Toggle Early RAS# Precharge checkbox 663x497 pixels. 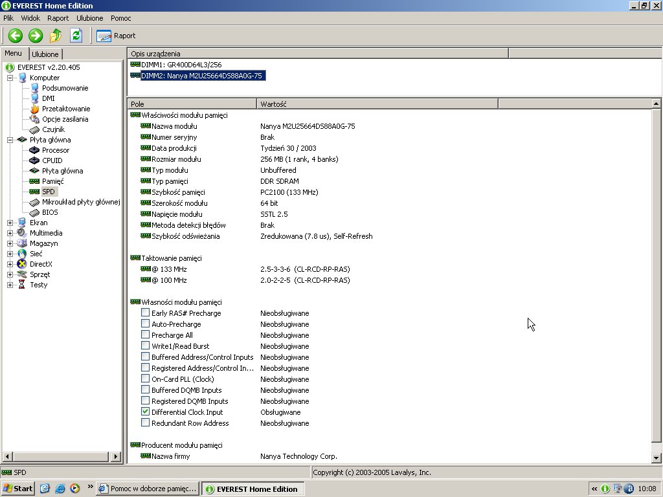pyautogui.click(x=145, y=313)
